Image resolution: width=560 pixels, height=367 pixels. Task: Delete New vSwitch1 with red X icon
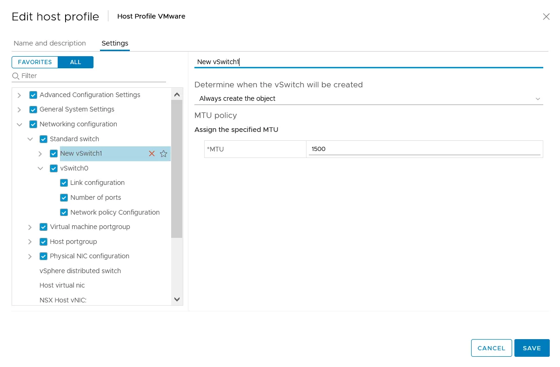click(152, 154)
